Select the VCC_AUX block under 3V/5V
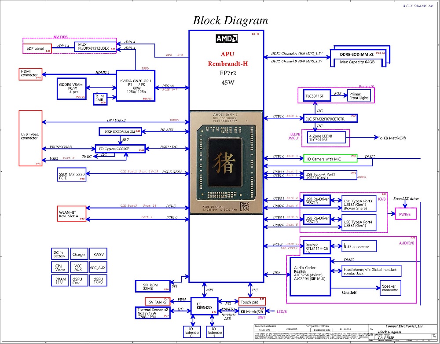The width and height of the screenshot is (440, 344). tap(98, 267)
